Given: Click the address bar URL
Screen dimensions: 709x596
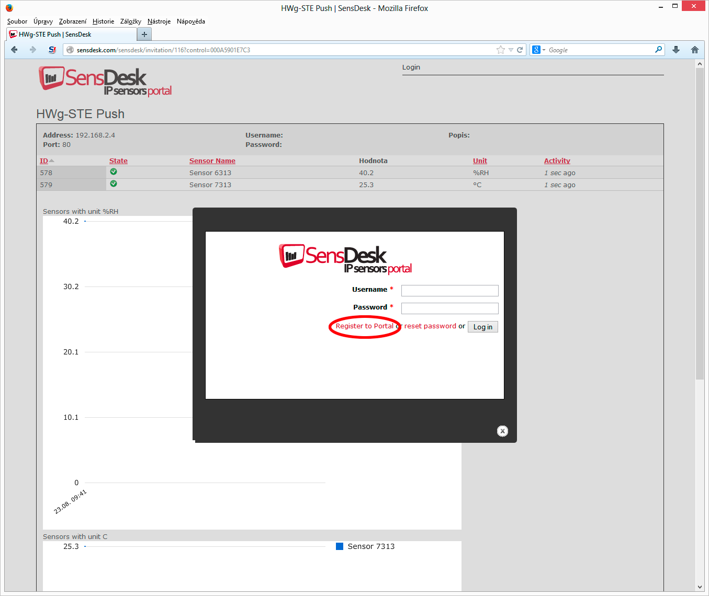Looking at the screenshot, I should (x=163, y=50).
